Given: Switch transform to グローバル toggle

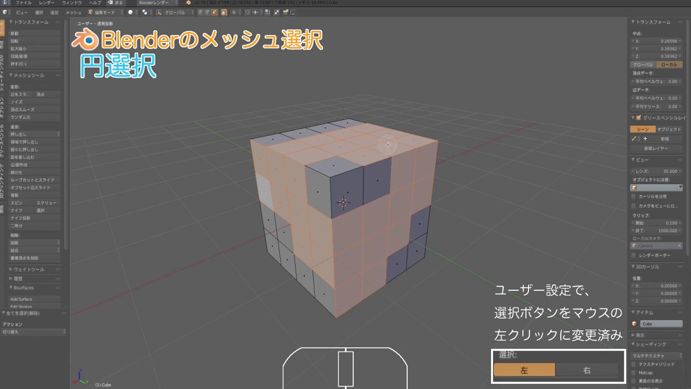Looking at the screenshot, I should pyautogui.click(x=643, y=65).
